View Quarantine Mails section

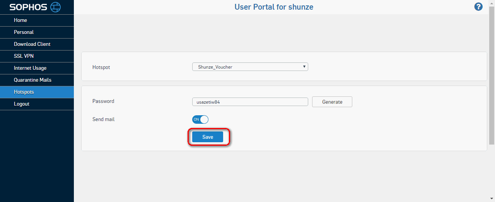point(37,80)
